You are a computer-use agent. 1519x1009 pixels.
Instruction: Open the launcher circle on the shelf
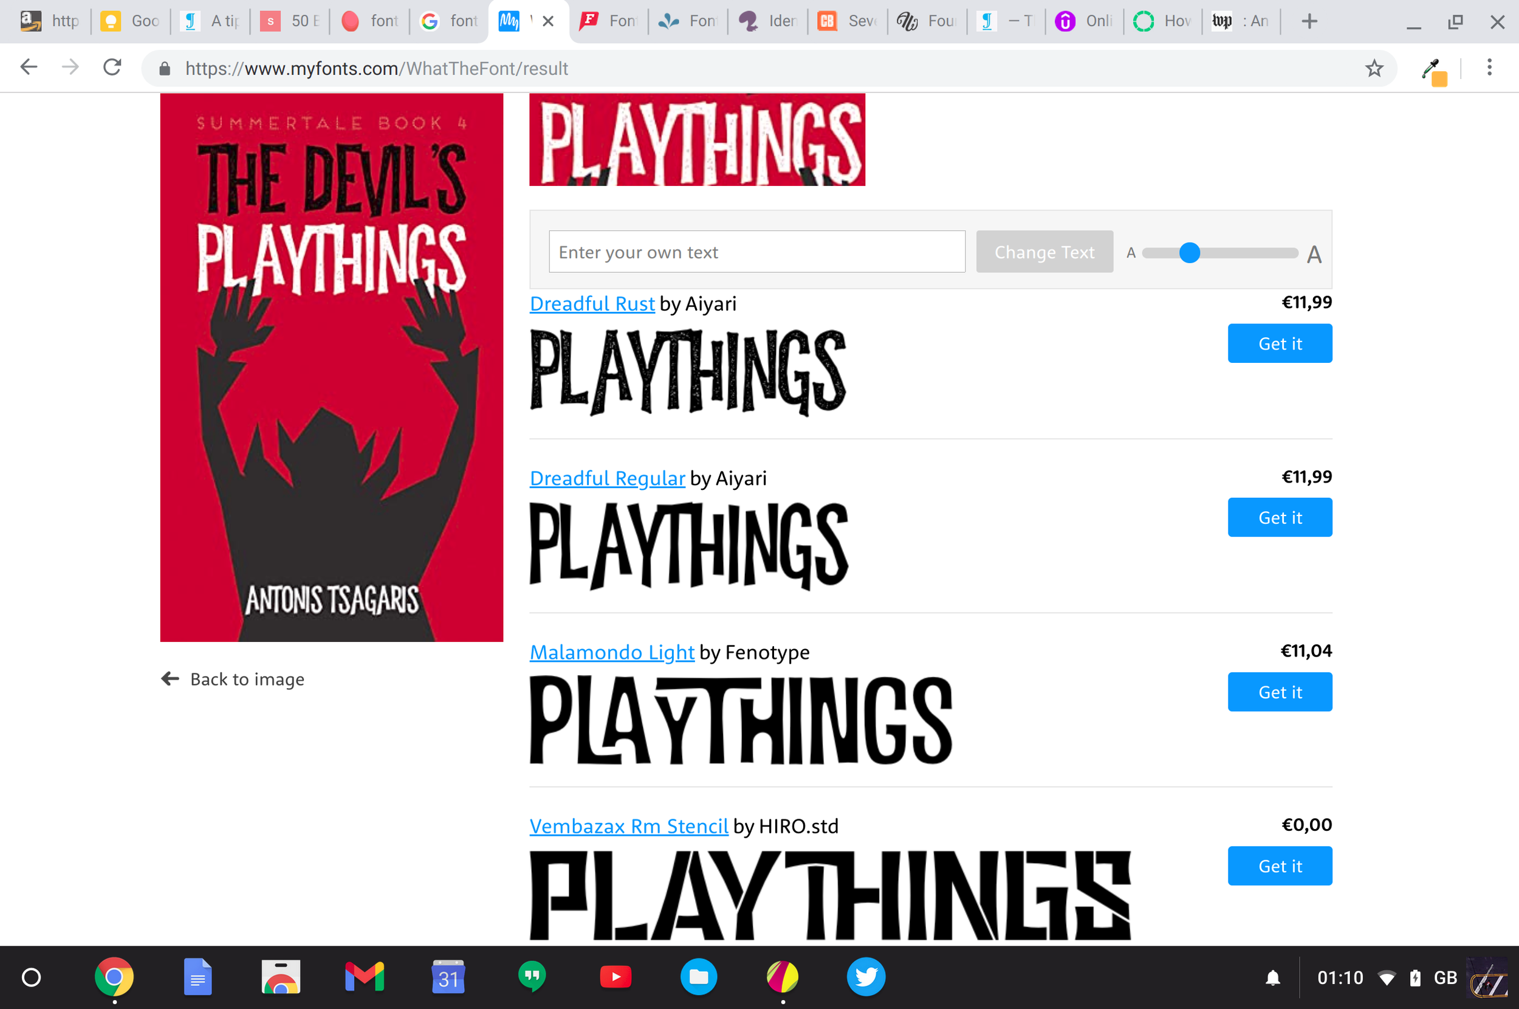pyautogui.click(x=31, y=977)
